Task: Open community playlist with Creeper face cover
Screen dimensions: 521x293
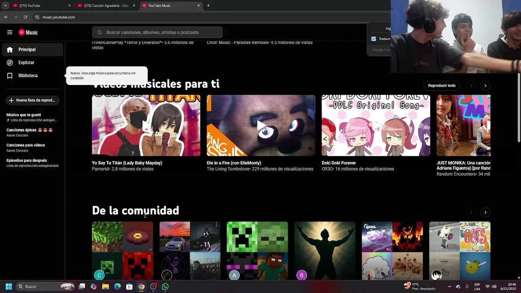Action: click(257, 251)
